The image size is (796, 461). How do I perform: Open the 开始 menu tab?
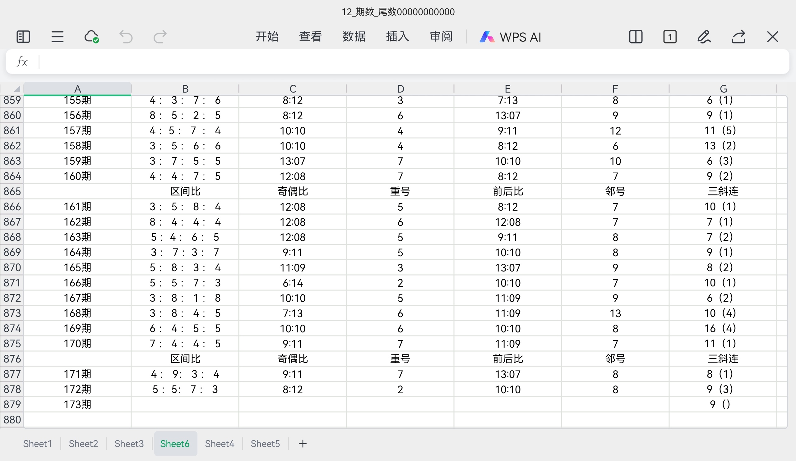click(x=267, y=37)
